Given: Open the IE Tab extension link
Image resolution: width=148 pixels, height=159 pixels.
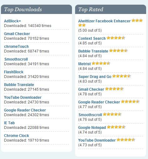Looking at the screenshot, I should [9, 123].
